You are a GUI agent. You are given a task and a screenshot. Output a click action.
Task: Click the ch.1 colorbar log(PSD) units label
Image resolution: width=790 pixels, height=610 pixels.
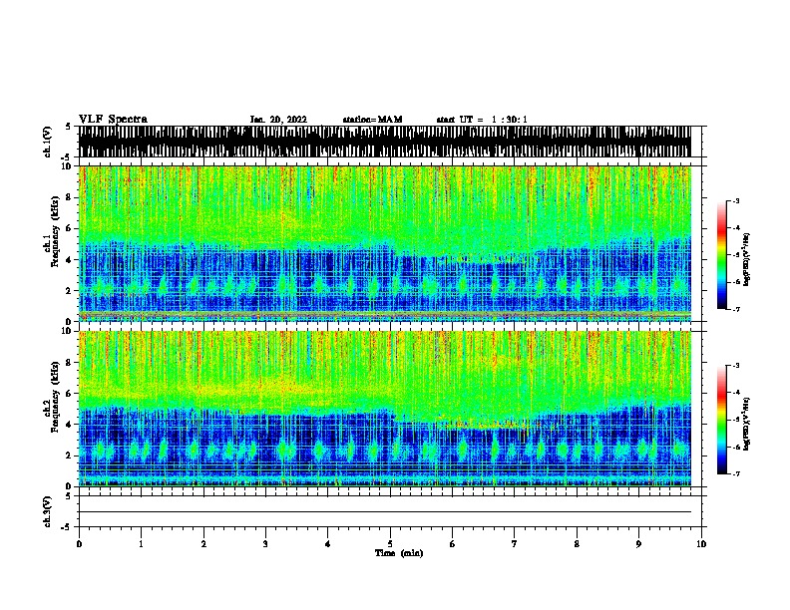747,259
